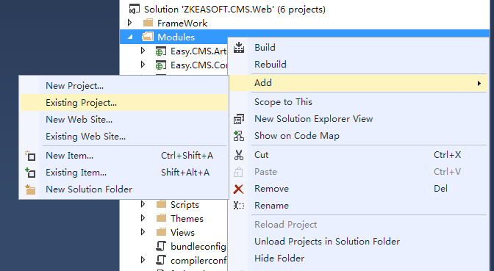
Task: Click the red Remove X icon
Action: (238, 189)
